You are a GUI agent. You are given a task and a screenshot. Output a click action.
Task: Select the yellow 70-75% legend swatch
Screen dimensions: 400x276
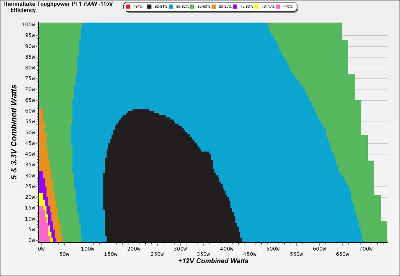(257, 7)
